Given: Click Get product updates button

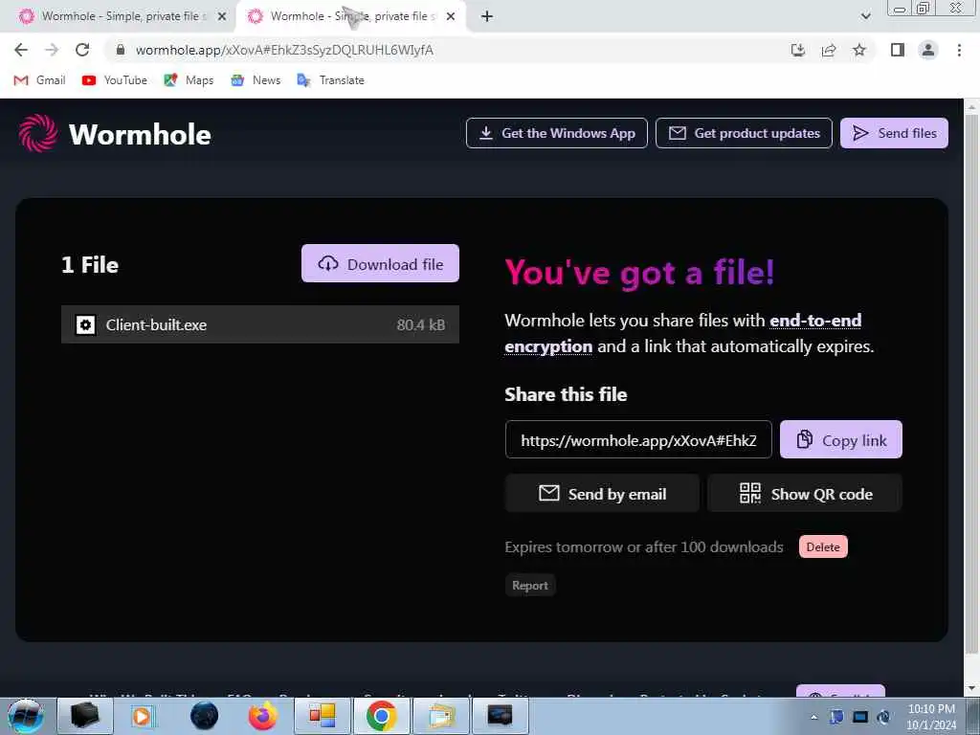Looking at the screenshot, I should [744, 133].
